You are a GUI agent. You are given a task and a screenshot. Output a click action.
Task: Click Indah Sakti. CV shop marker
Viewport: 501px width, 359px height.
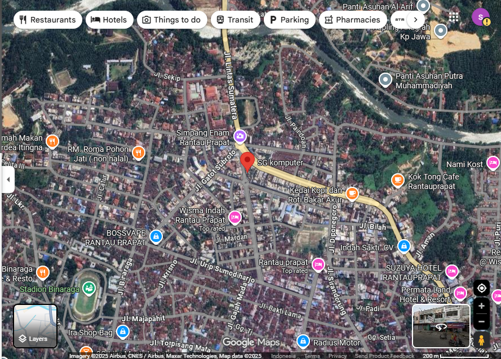[x=404, y=246]
